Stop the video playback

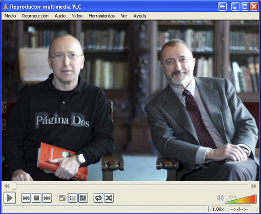[x=36, y=198]
